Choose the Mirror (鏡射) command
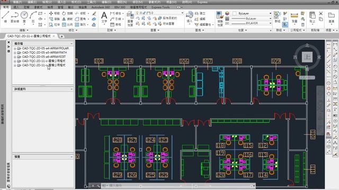Viewport: 339px width, 190px height. pyautogui.click(x=67, y=19)
